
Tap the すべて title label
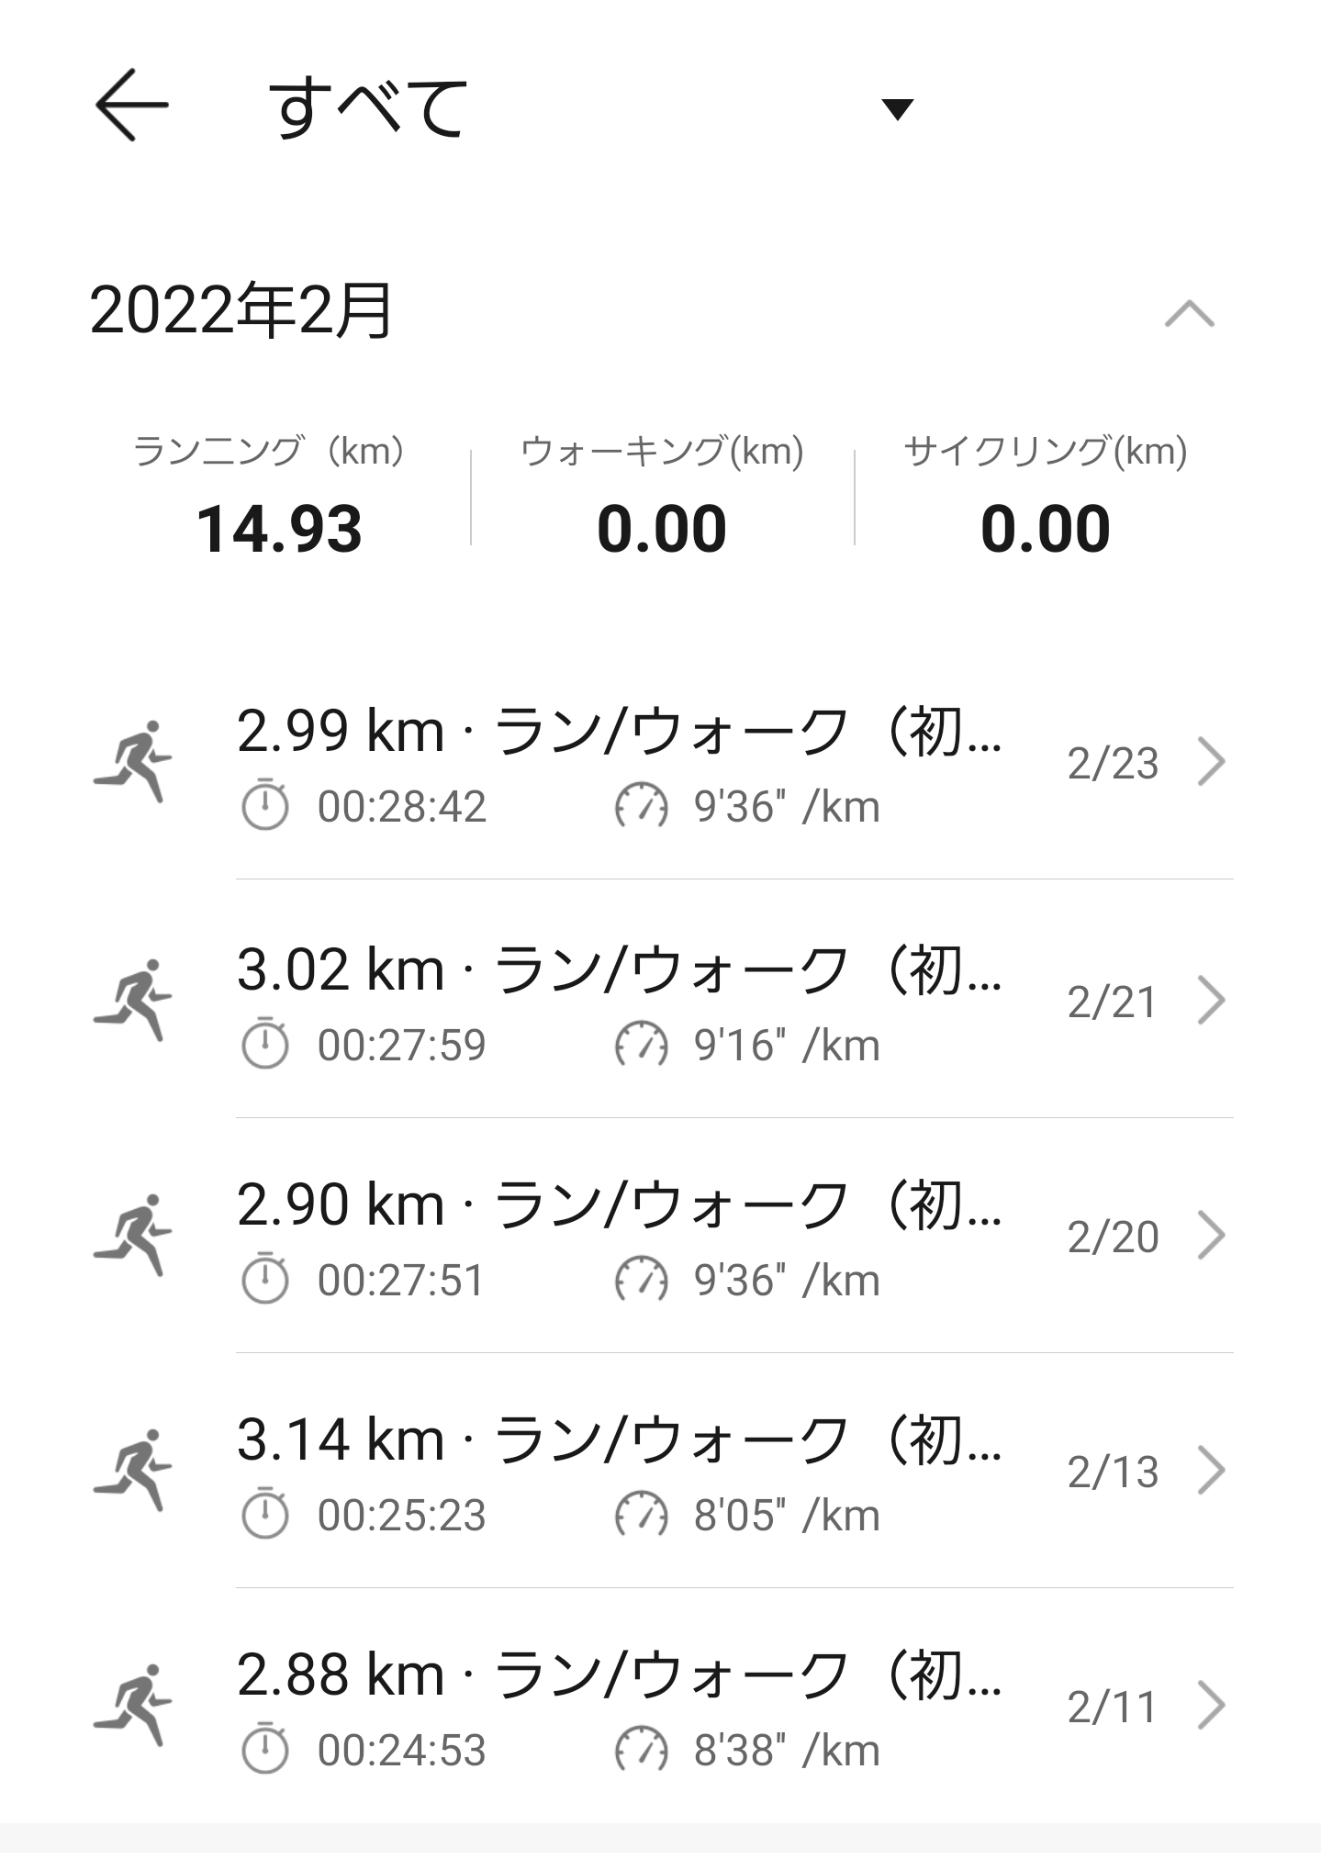pos(369,107)
